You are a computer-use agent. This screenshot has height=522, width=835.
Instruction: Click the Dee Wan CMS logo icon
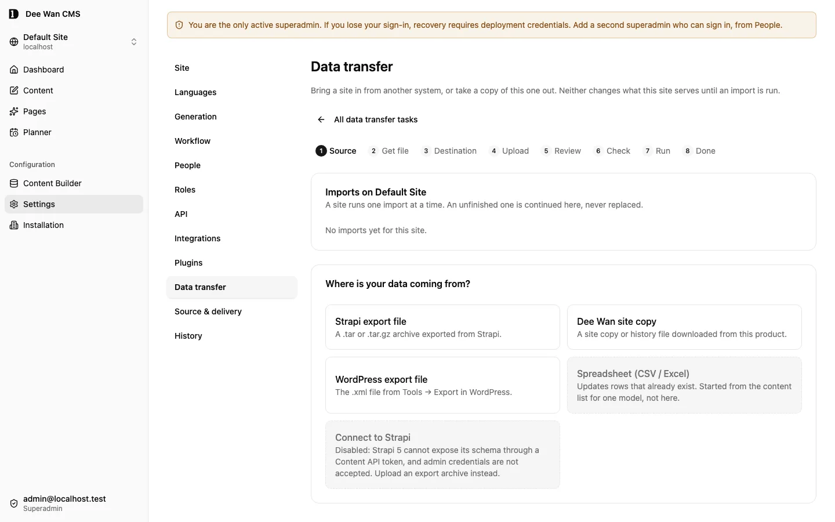(14, 14)
